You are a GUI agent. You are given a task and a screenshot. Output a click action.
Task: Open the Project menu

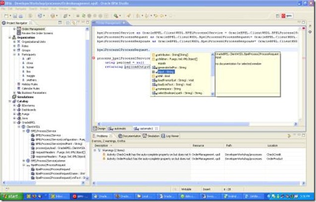44,9
